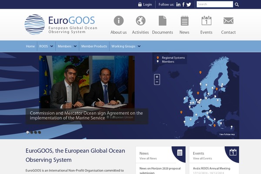Select Home in the blue menu bar

click(x=30, y=46)
